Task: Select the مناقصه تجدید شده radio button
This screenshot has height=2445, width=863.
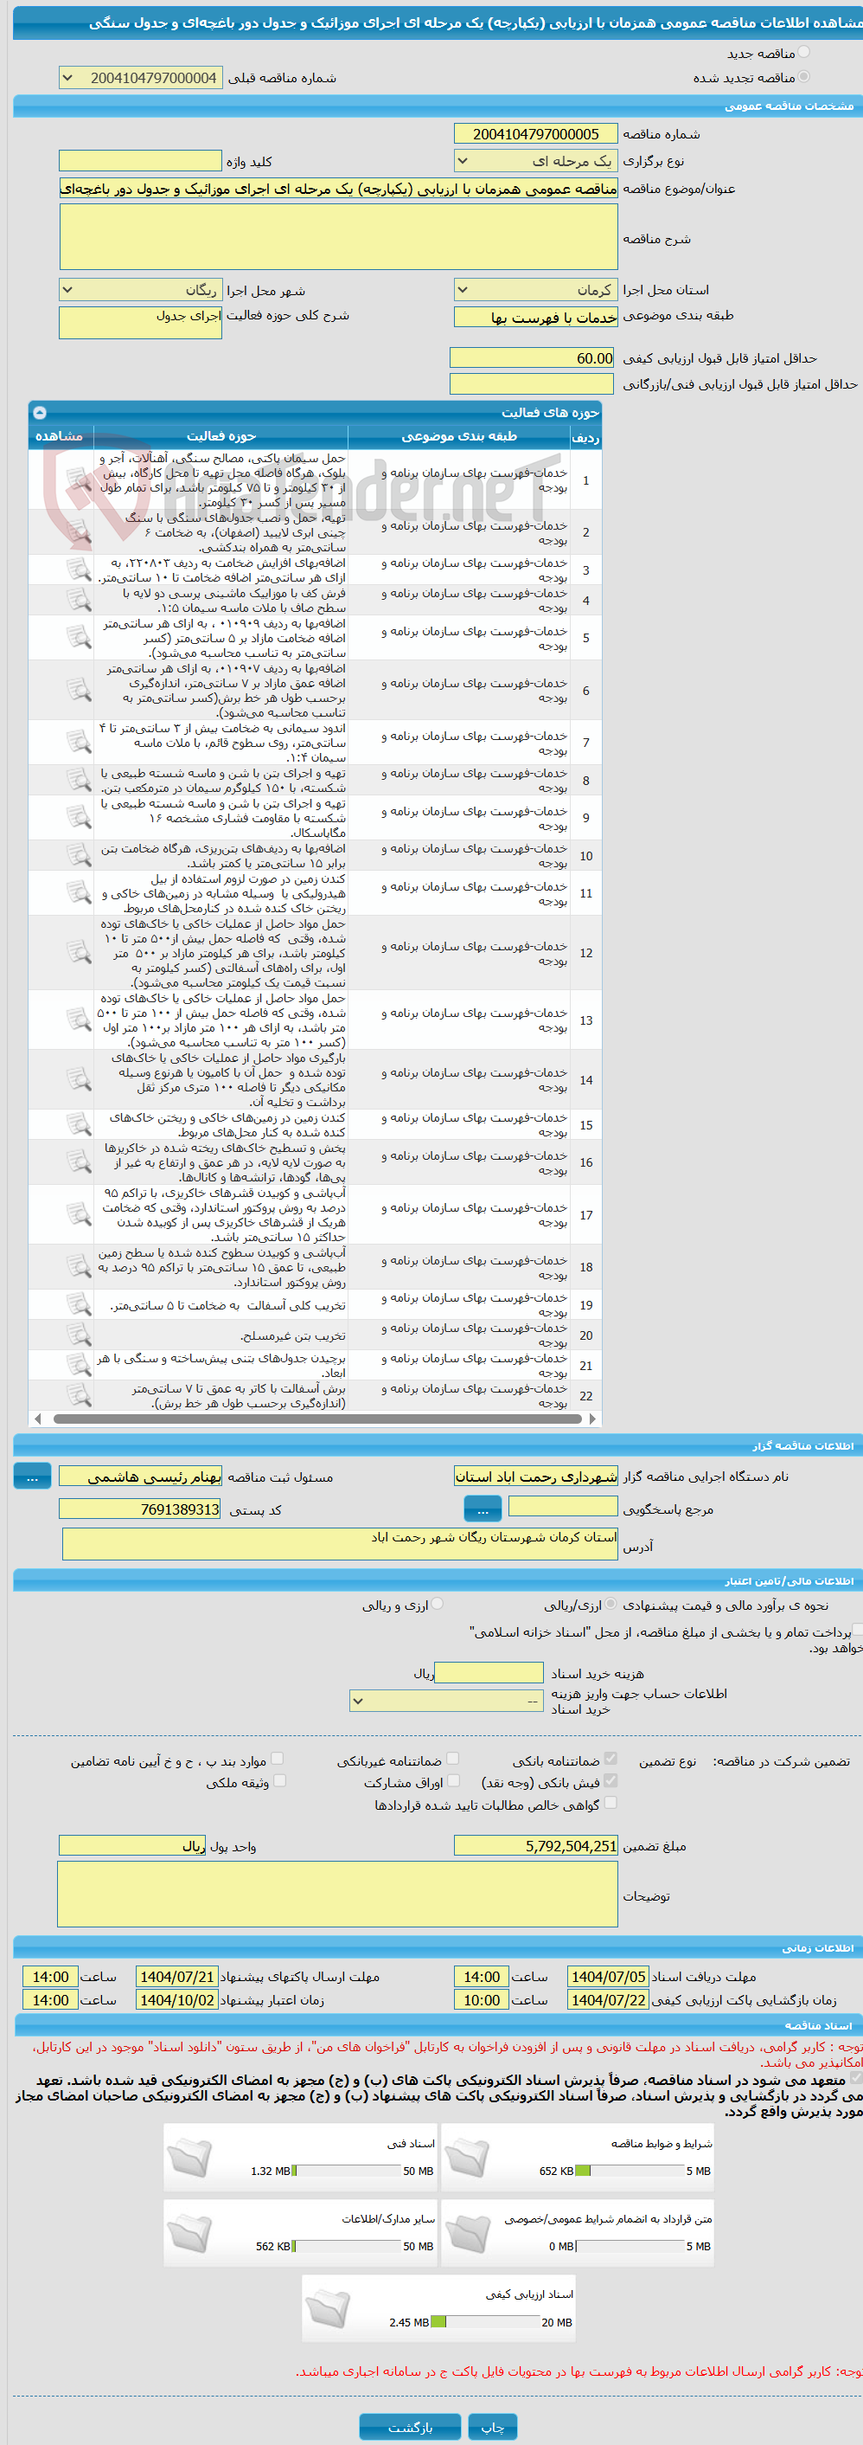Action: [804, 77]
